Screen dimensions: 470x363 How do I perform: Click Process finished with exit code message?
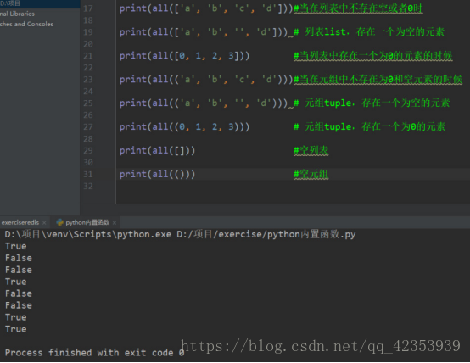point(95,353)
